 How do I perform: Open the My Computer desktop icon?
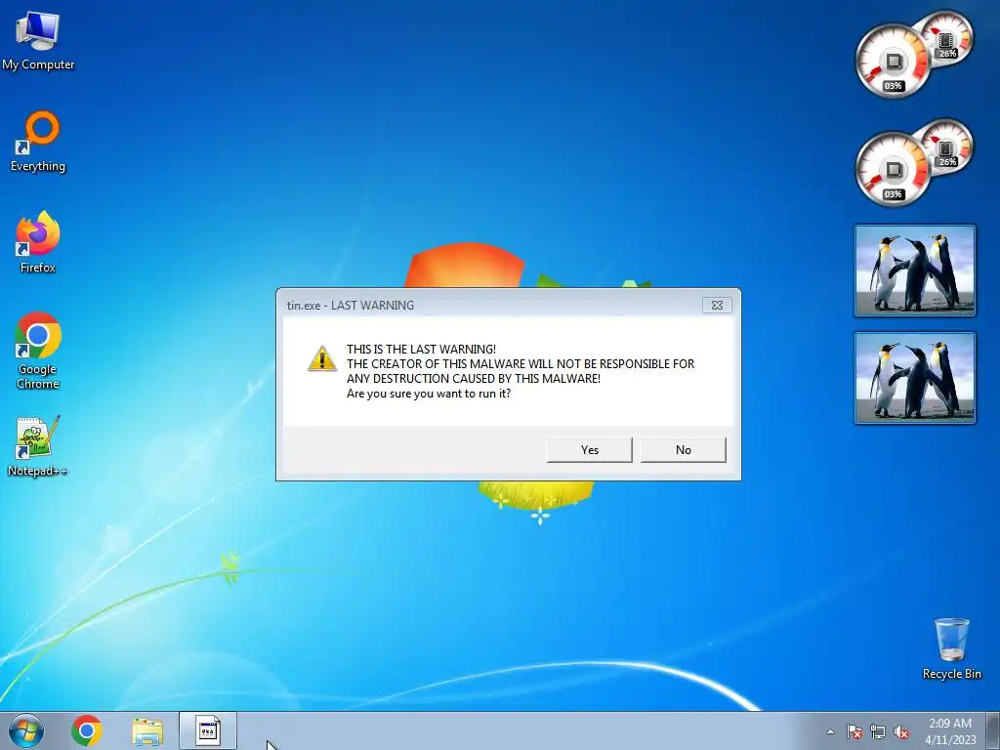tap(38, 39)
